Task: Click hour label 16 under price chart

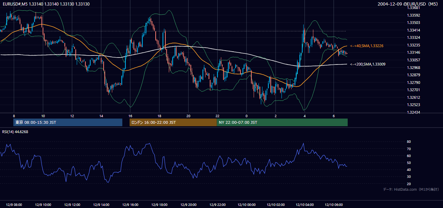Action: click(x=130, y=116)
